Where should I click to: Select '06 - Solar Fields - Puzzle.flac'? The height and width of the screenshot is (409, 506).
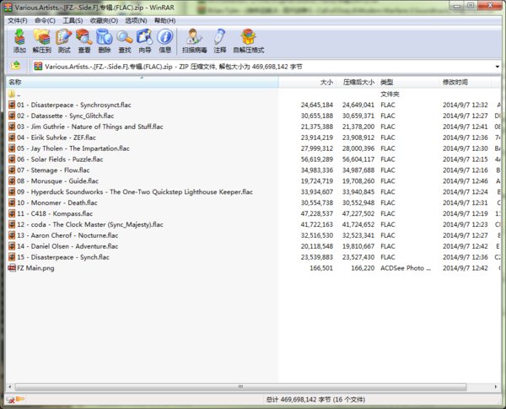pos(60,159)
